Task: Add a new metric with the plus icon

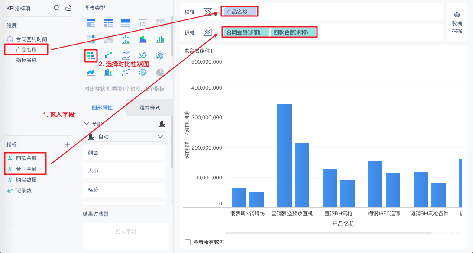Action: point(68,144)
